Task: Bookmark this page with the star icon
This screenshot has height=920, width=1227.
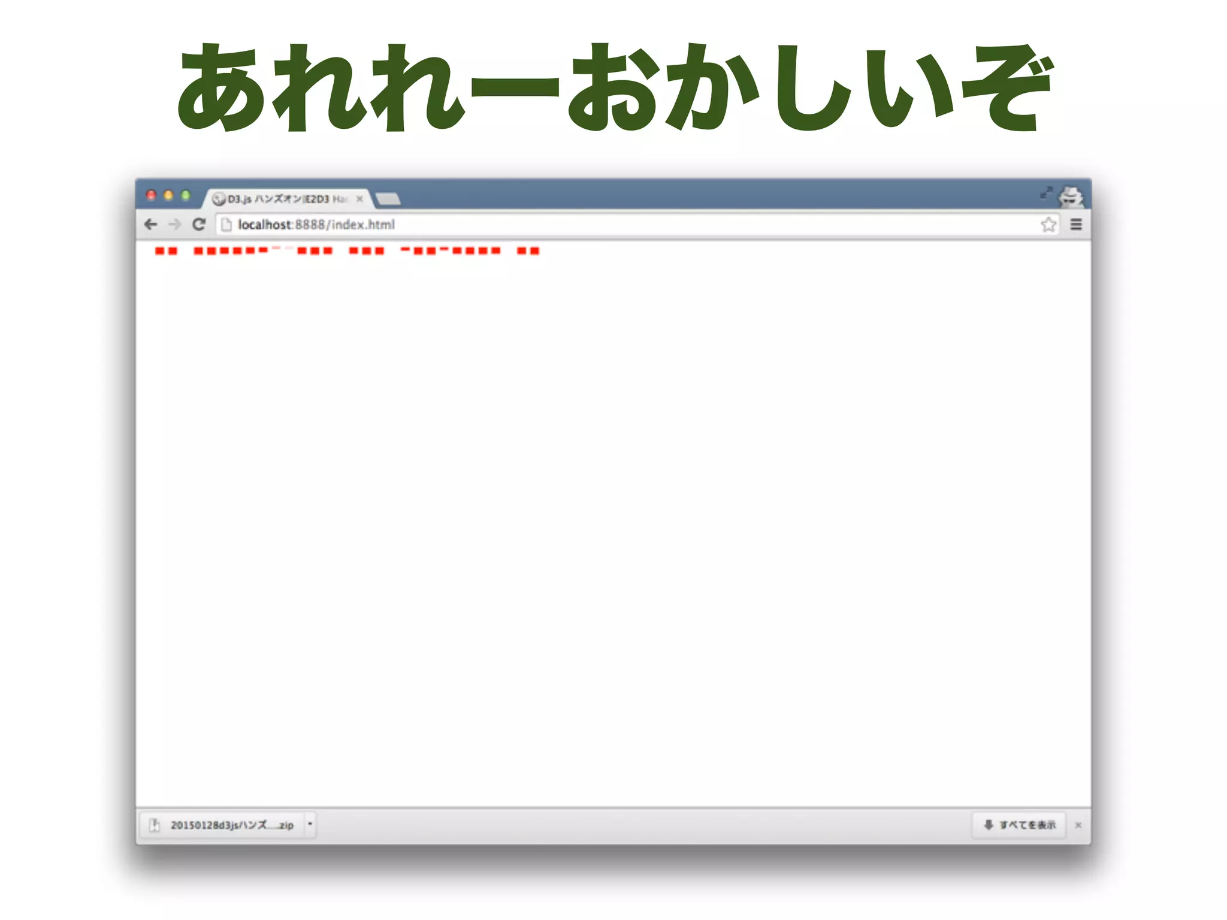Action: coord(1048,225)
